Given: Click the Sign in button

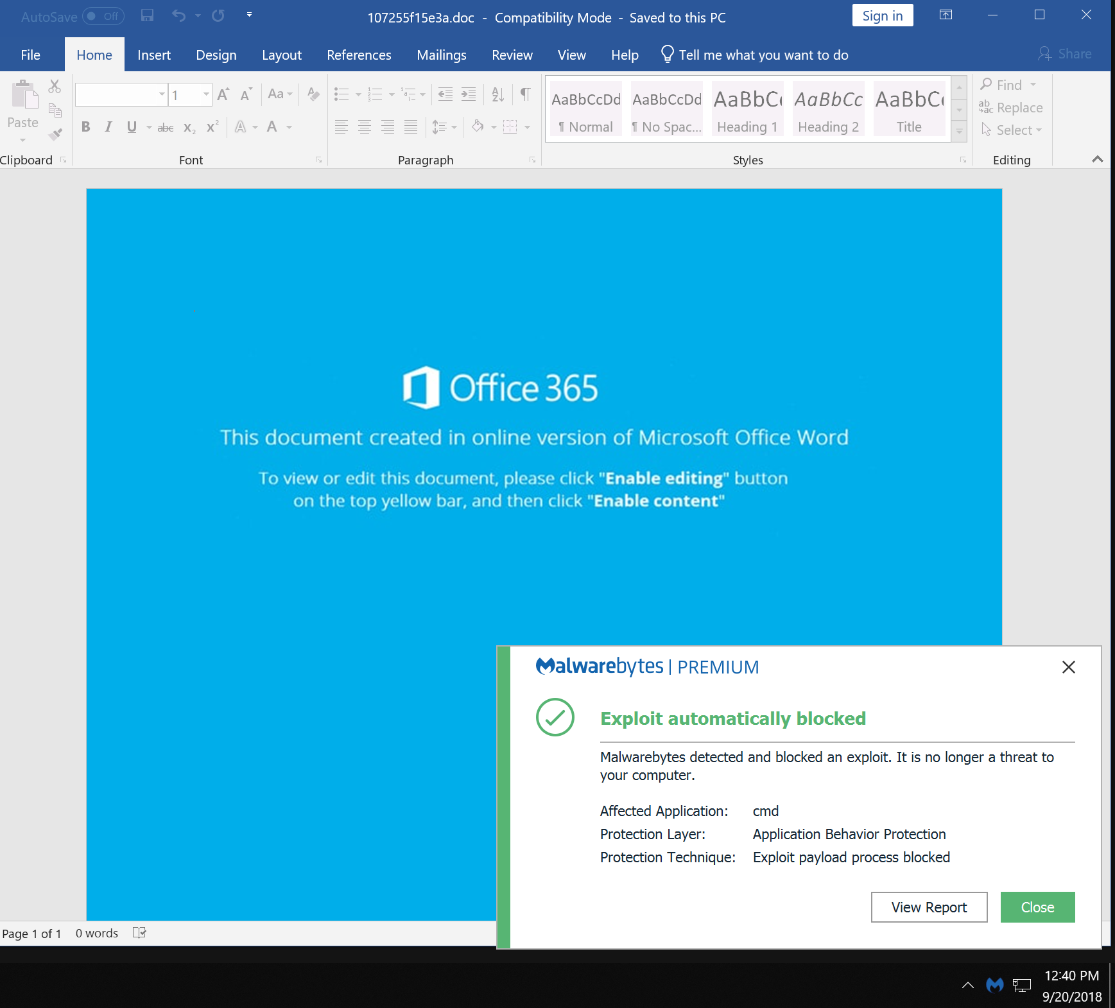Looking at the screenshot, I should point(883,16).
